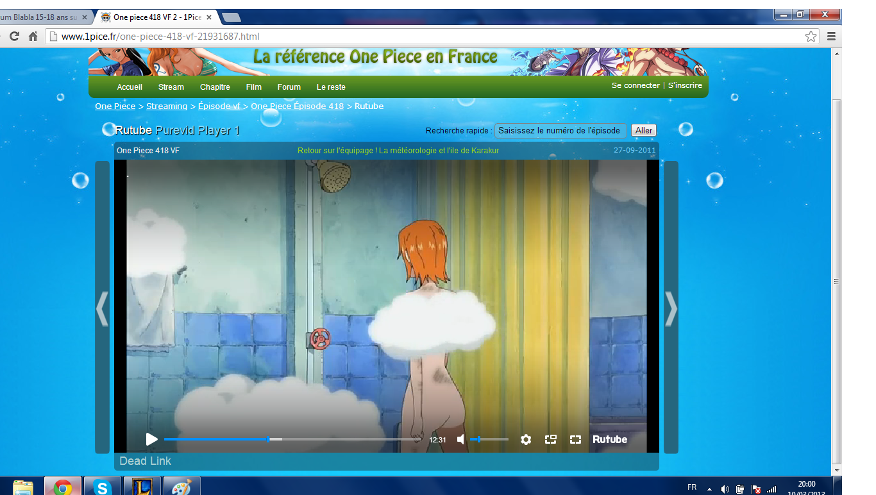Open One Piece Épisode 418 breadcrumb

pos(297,106)
